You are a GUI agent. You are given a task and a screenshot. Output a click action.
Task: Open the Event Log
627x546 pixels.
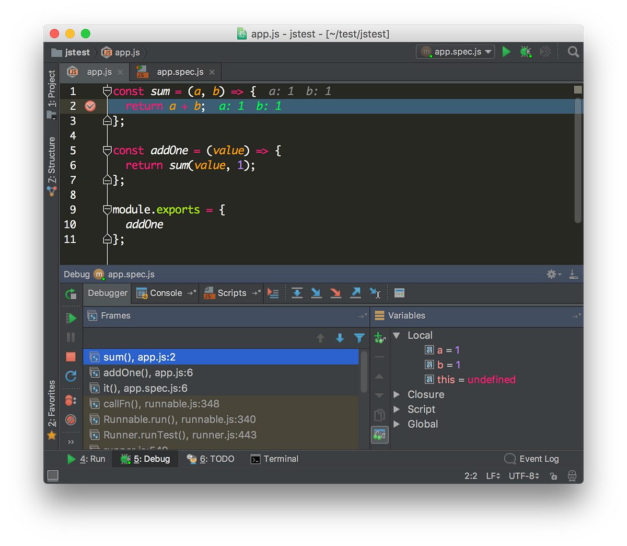click(x=538, y=459)
